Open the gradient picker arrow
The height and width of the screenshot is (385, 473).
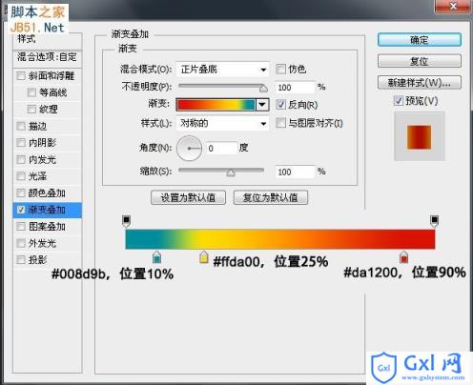[262, 105]
